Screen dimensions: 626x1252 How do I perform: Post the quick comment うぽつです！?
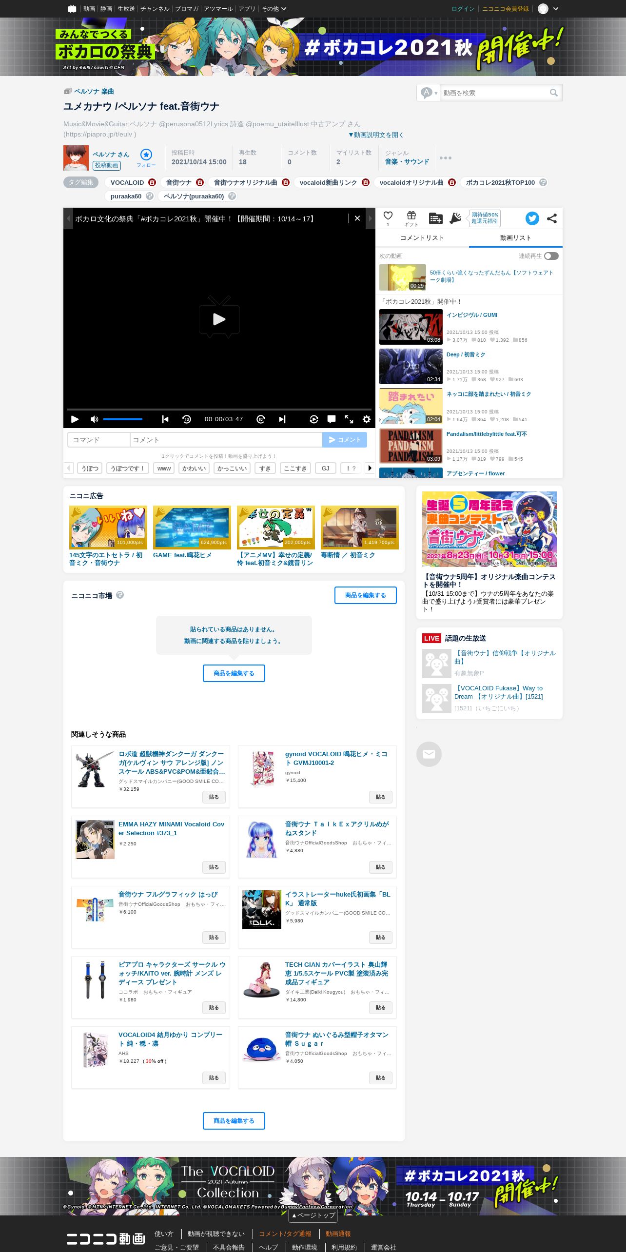128,468
